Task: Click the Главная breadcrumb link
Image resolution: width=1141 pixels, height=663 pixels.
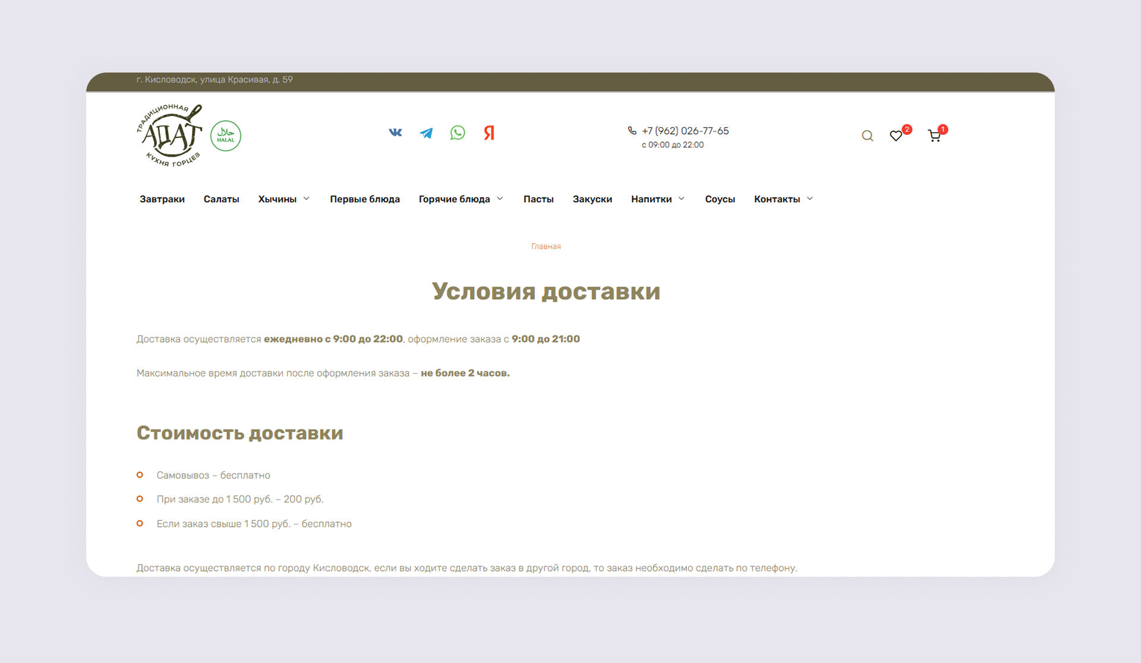Action: click(x=546, y=246)
